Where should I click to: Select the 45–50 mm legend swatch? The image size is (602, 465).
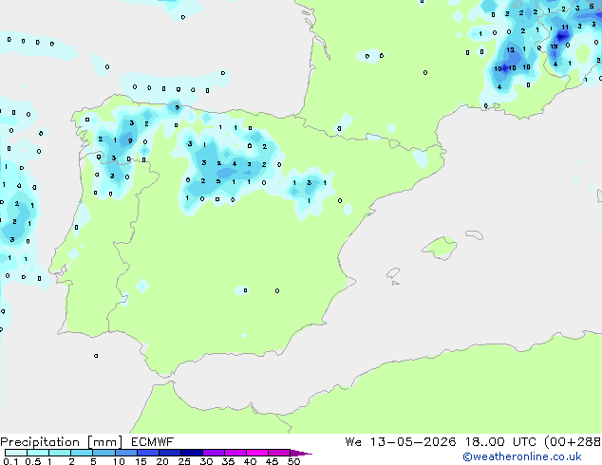tap(279, 453)
